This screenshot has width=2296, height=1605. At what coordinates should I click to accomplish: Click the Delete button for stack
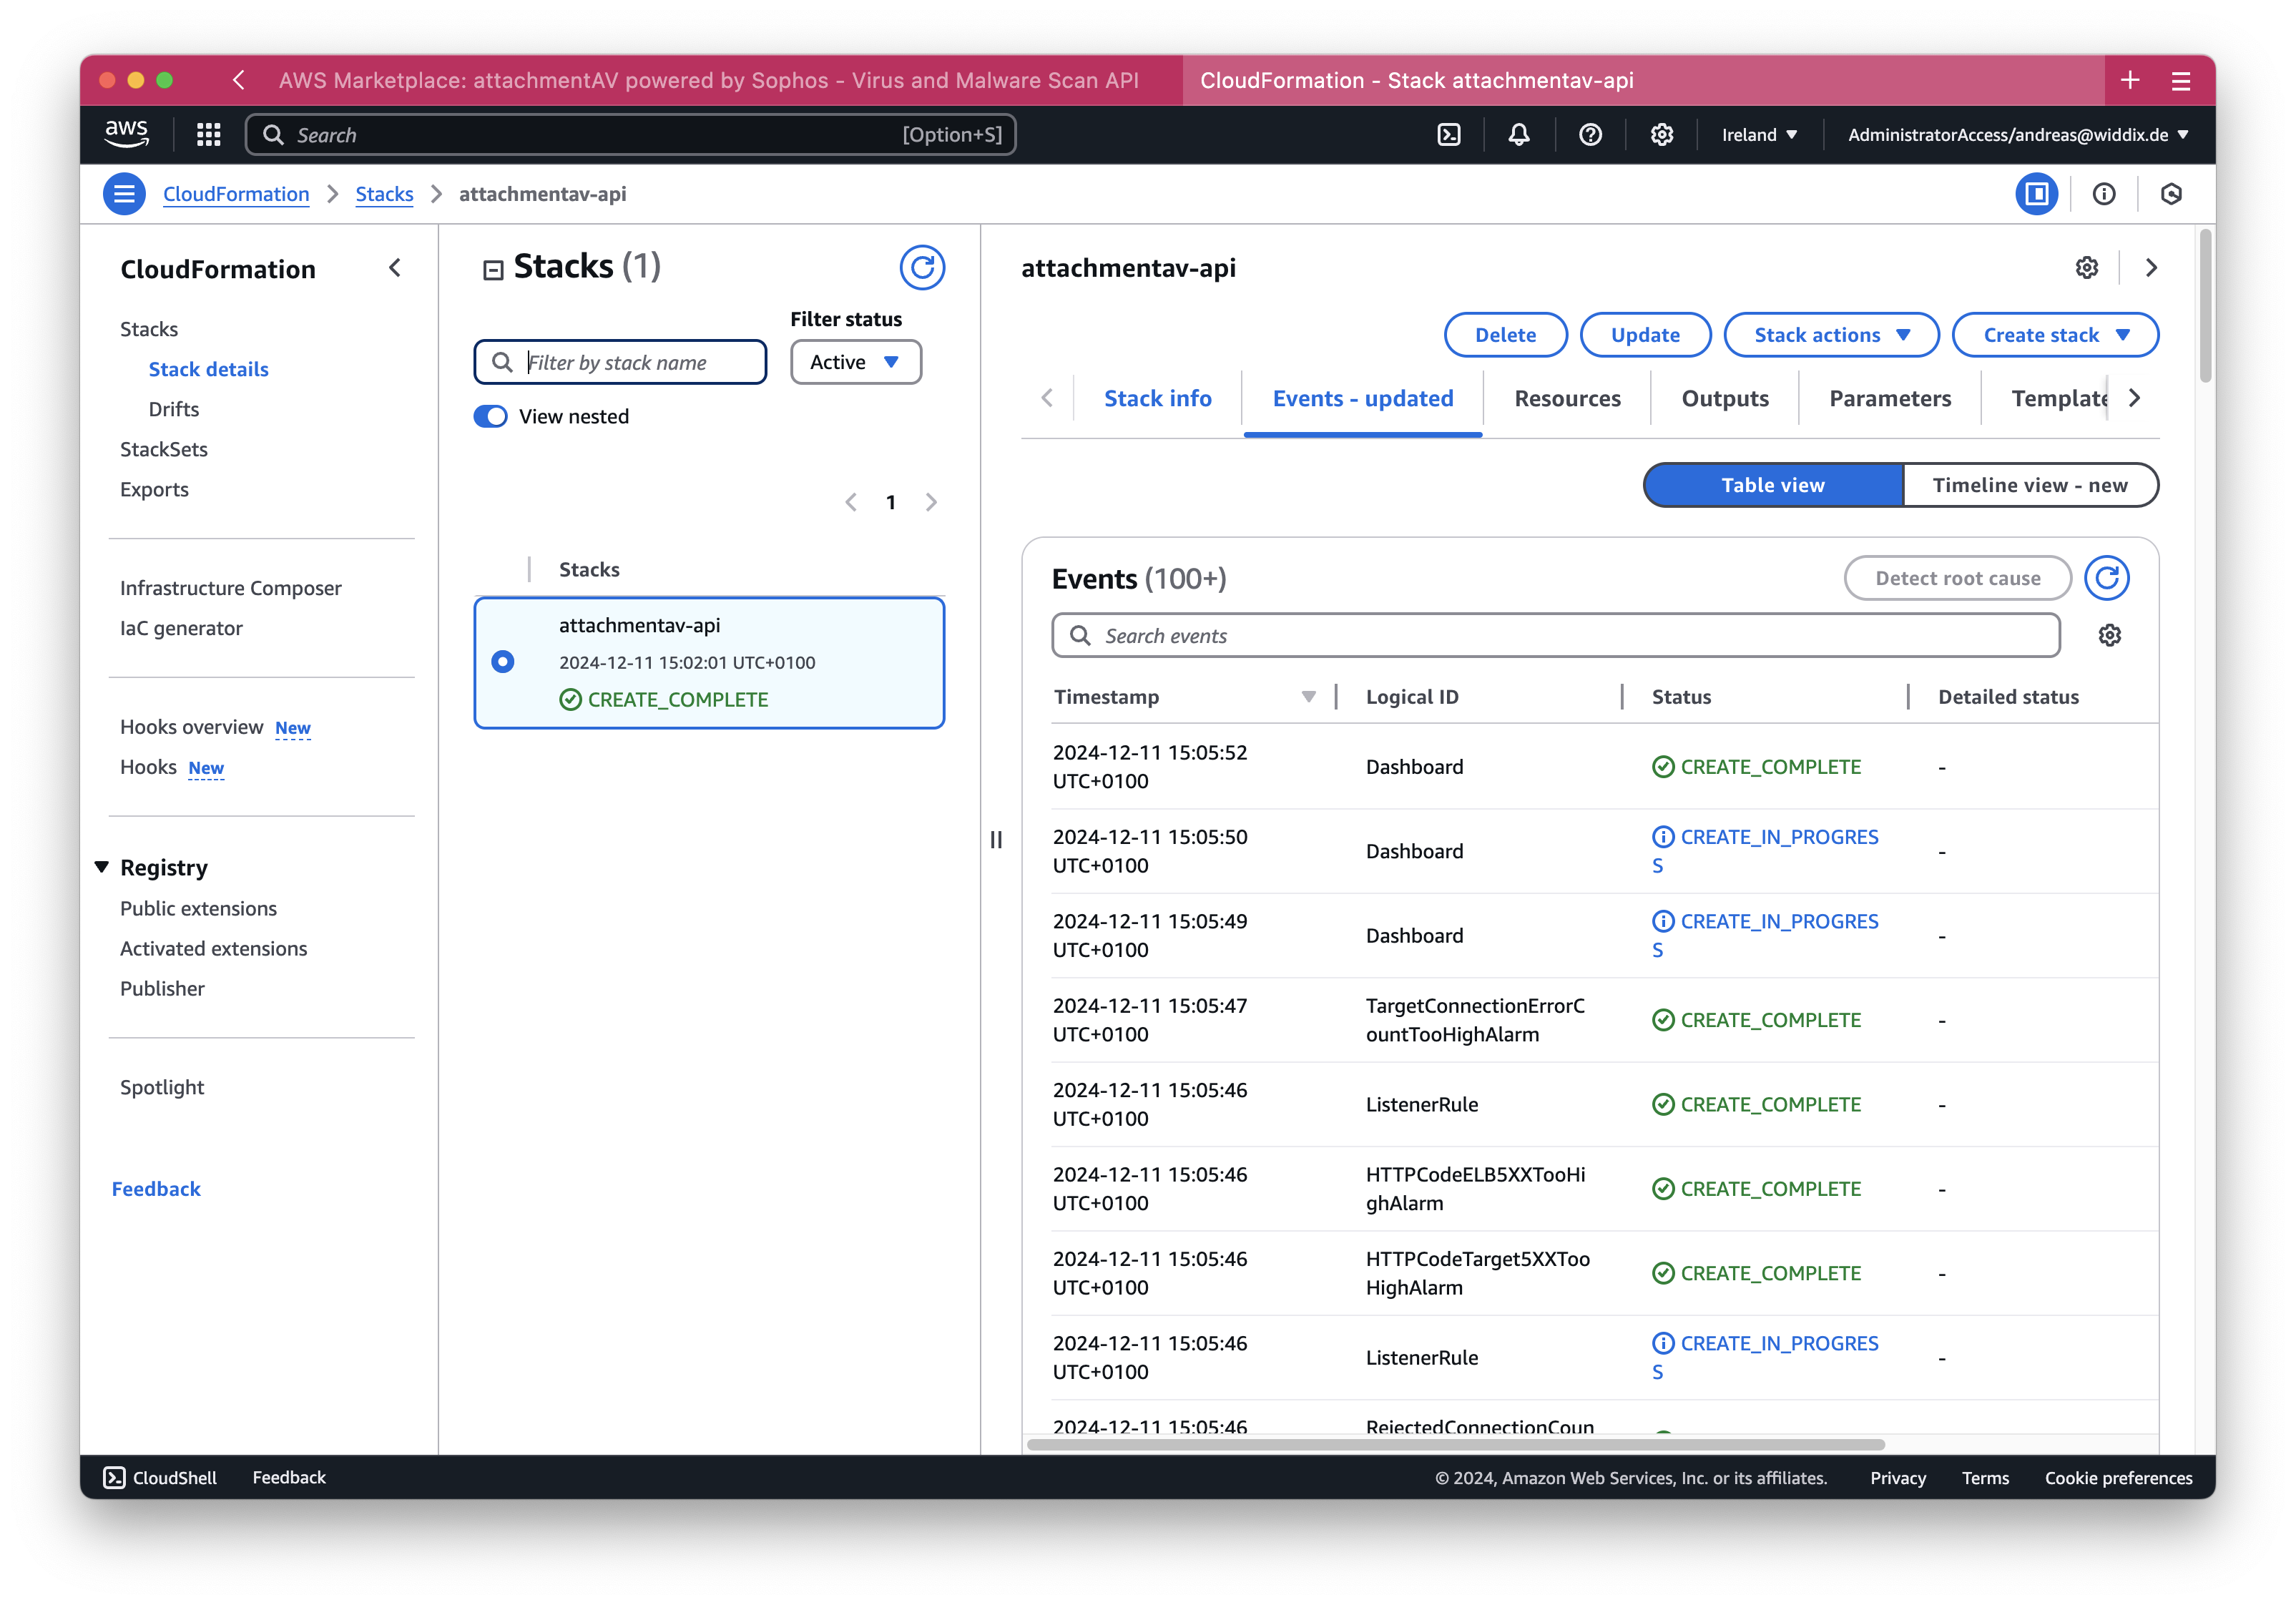click(1504, 333)
